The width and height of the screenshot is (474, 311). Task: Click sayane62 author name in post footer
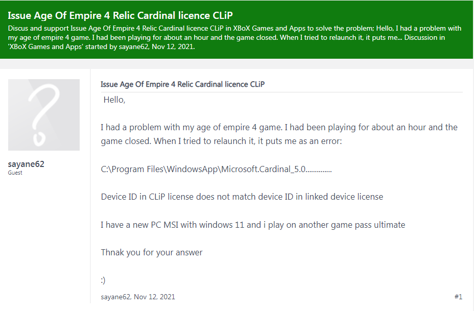115,297
